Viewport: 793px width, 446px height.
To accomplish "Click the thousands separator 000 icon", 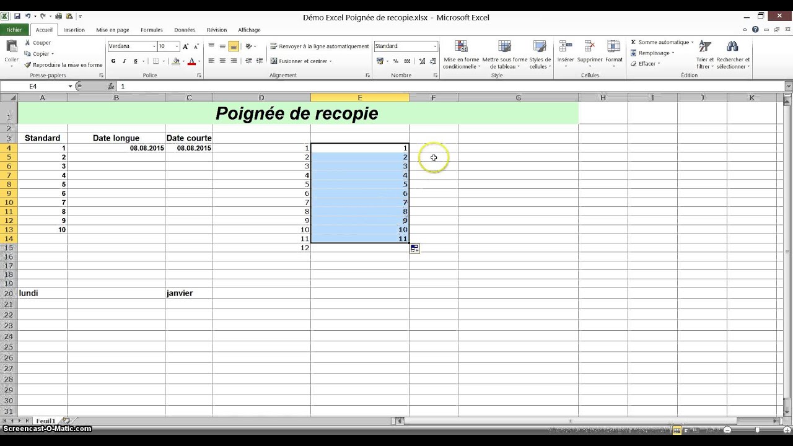I will click(407, 61).
